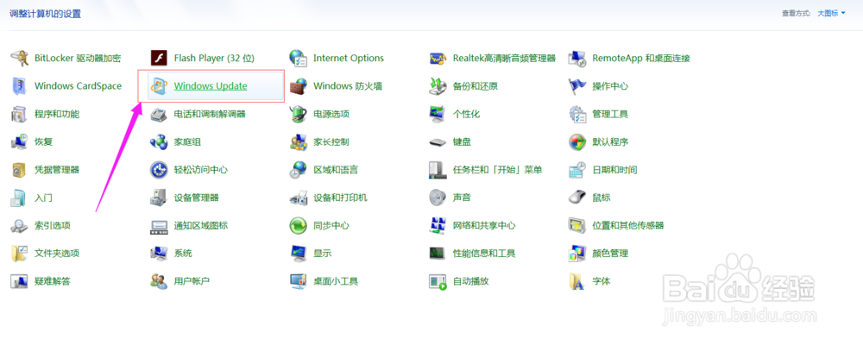
Task: Open the 位置和其他传感器 icon
Action: (577, 226)
